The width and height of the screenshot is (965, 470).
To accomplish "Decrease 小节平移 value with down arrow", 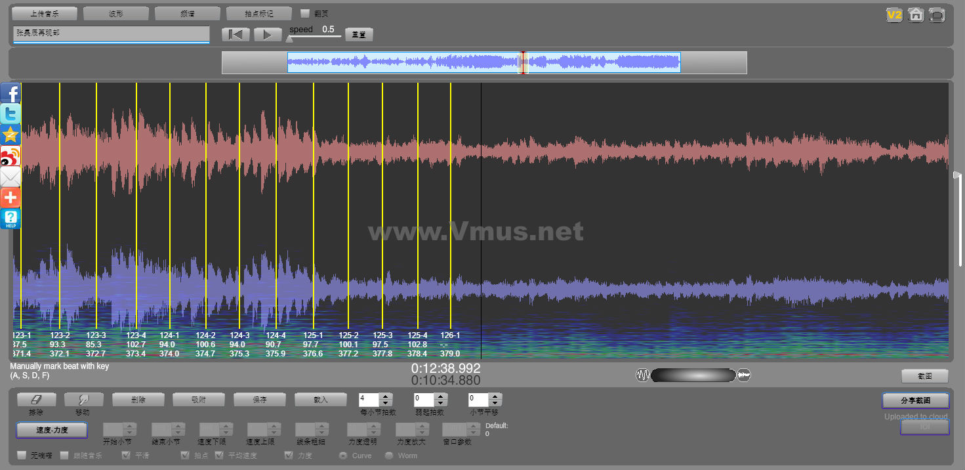I will pyautogui.click(x=495, y=403).
